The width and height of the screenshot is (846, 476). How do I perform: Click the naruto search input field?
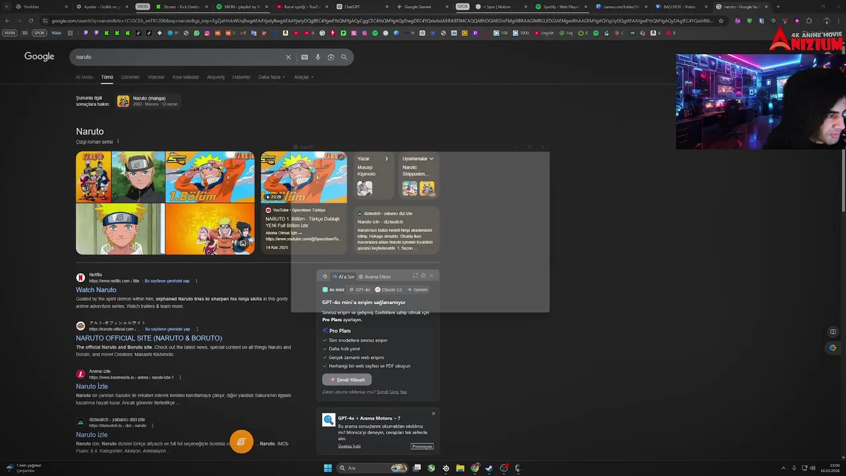click(178, 57)
